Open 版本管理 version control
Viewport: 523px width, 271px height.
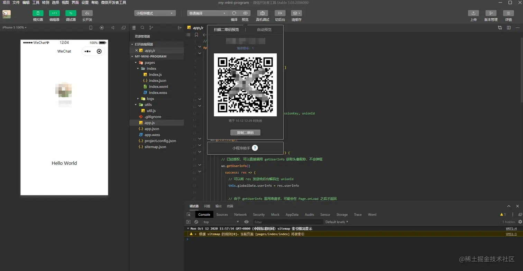click(x=491, y=13)
